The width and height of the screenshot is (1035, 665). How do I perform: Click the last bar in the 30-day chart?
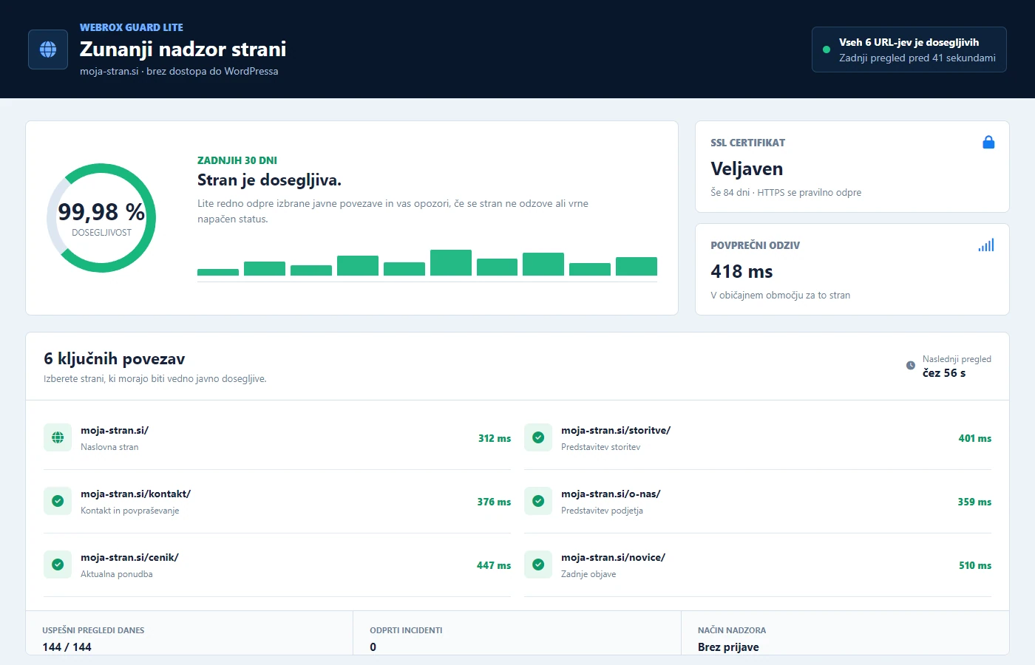point(637,266)
